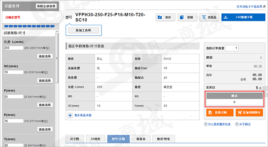Click the filter panel scrollbar up arrow

[57, 31]
